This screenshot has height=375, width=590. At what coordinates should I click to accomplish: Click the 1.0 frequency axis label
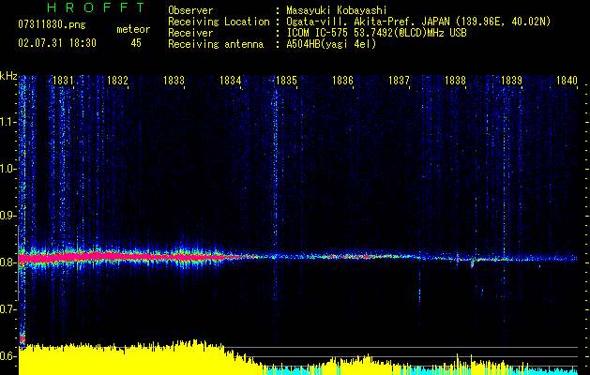8,169
